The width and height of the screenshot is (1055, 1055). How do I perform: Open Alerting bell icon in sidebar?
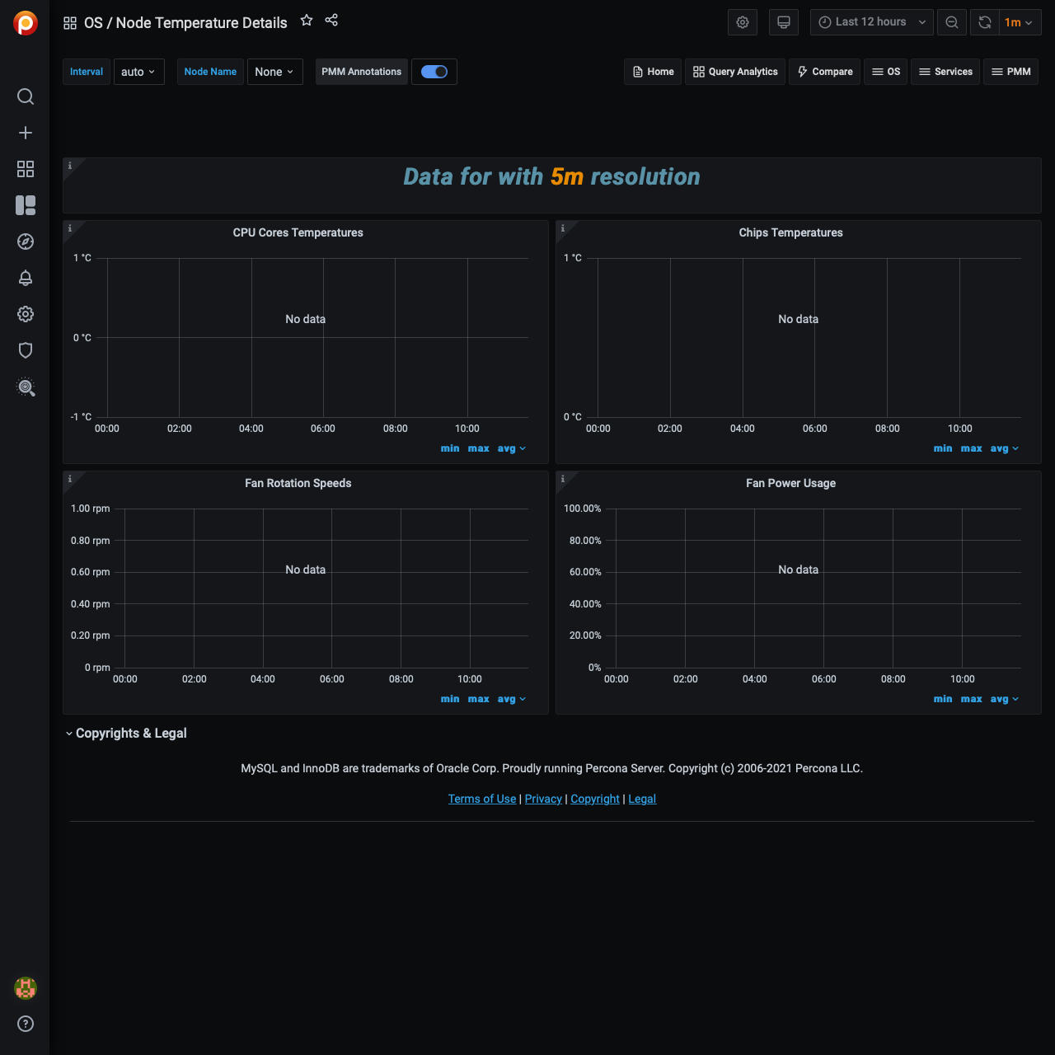pyautogui.click(x=26, y=278)
